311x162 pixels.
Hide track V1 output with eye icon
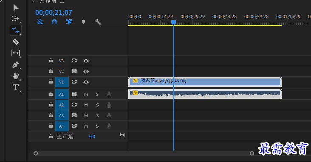[x=86, y=82]
